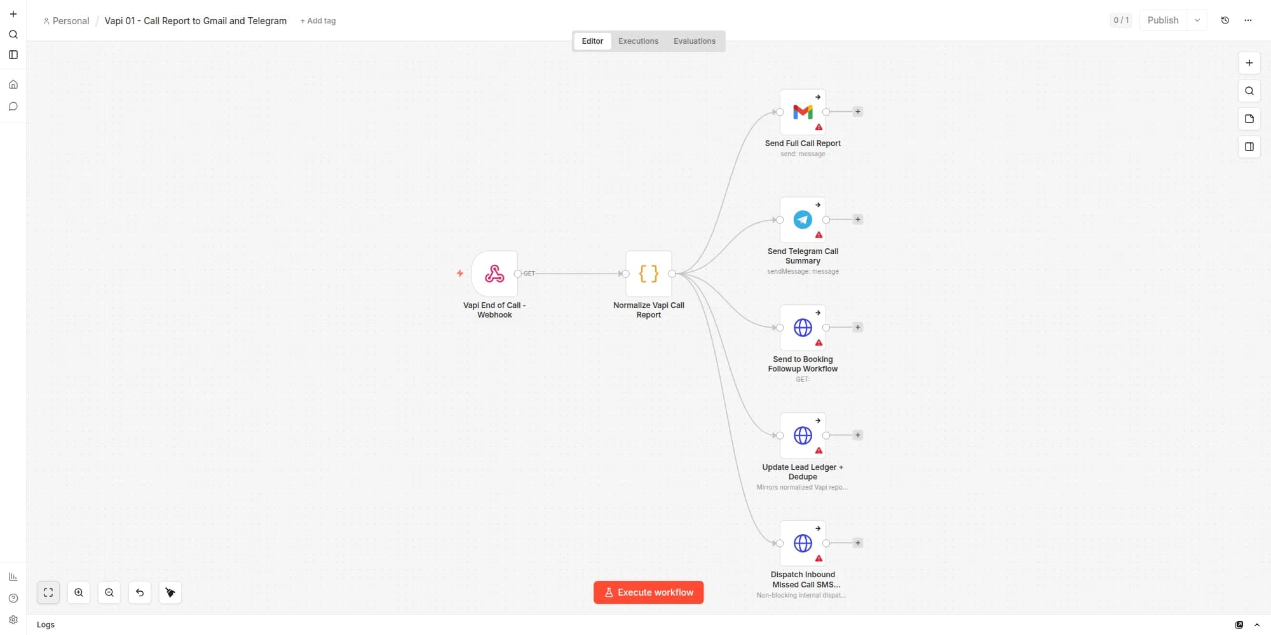This screenshot has width=1271, height=635.
Task: Add a node after Dispatch Inbound Missed Call SMS
Action: pyautogui.click(x=857, y=544)
